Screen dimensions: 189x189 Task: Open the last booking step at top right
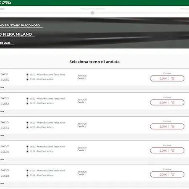[x=185, y=9]
